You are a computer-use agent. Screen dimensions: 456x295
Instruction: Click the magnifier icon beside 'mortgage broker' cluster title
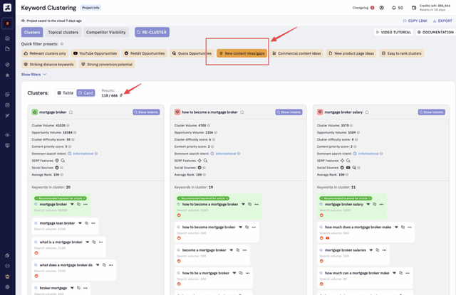(x=71, y=112)
